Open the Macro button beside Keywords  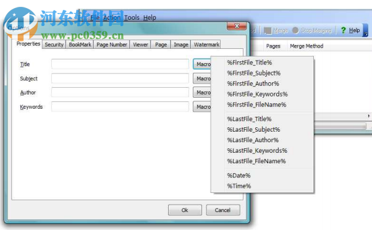[202, 106]
